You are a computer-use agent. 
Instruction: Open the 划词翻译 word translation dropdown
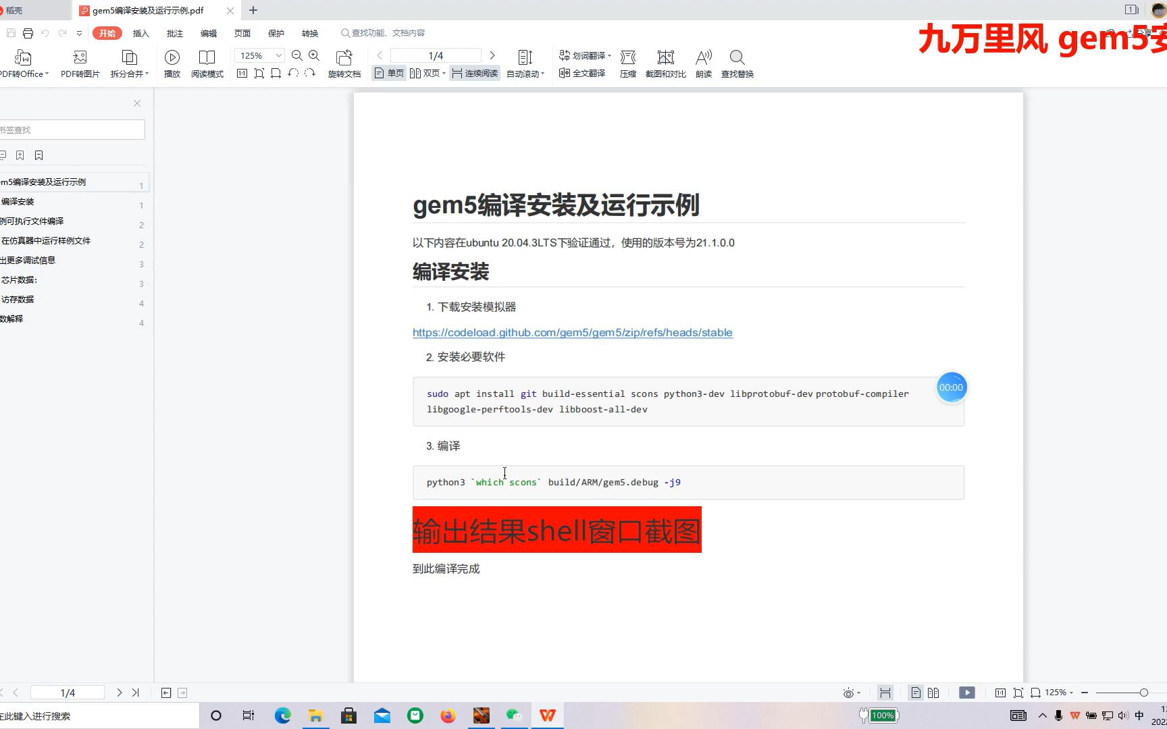[x=585, y=55]
